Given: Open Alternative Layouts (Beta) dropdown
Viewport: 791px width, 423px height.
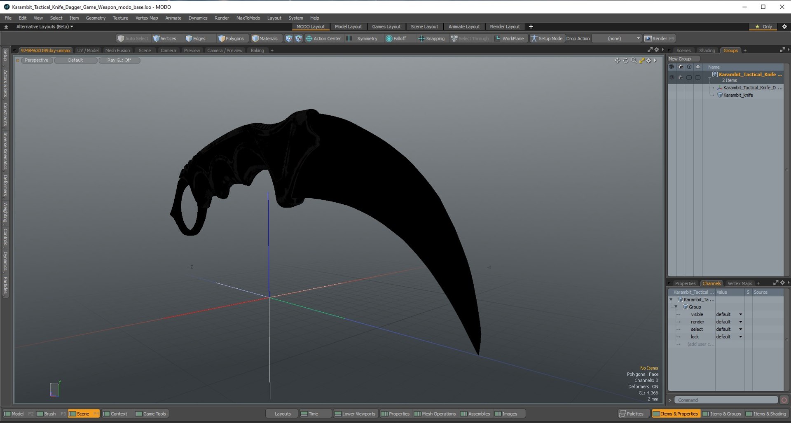Looking at the screenshot, I should [x=44, y=27].
